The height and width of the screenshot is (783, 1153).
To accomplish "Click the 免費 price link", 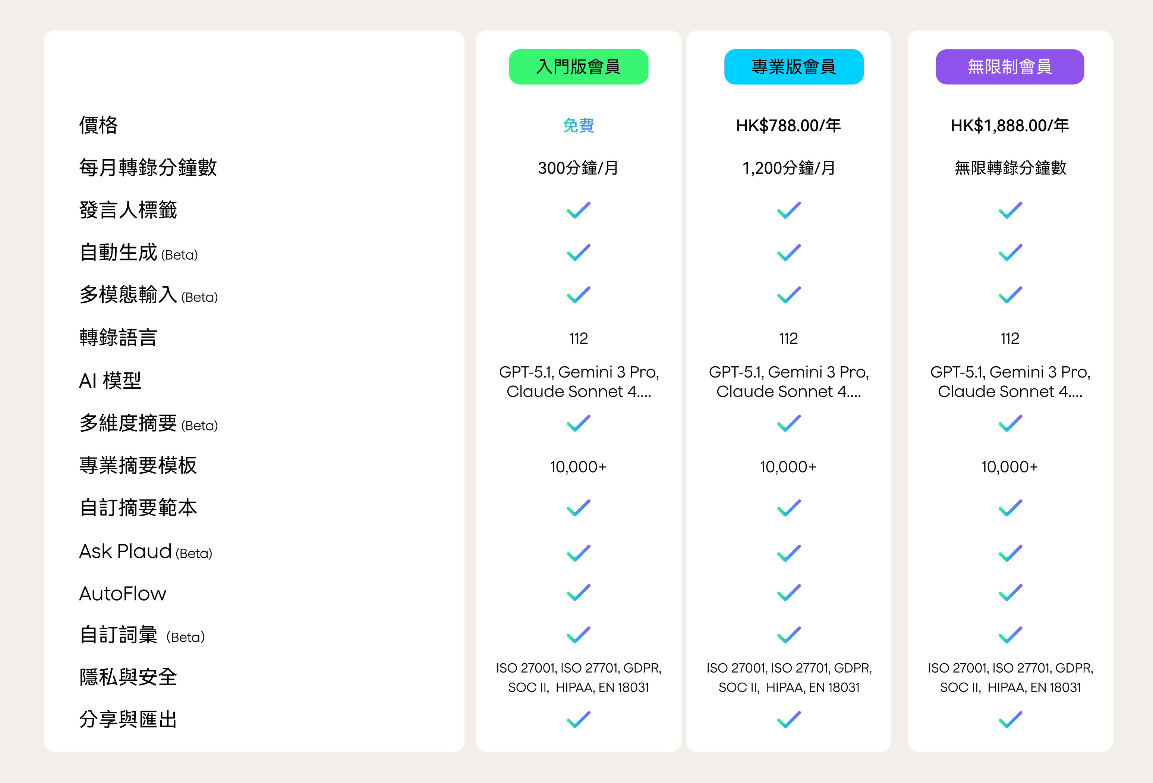I will pos(578,126).
